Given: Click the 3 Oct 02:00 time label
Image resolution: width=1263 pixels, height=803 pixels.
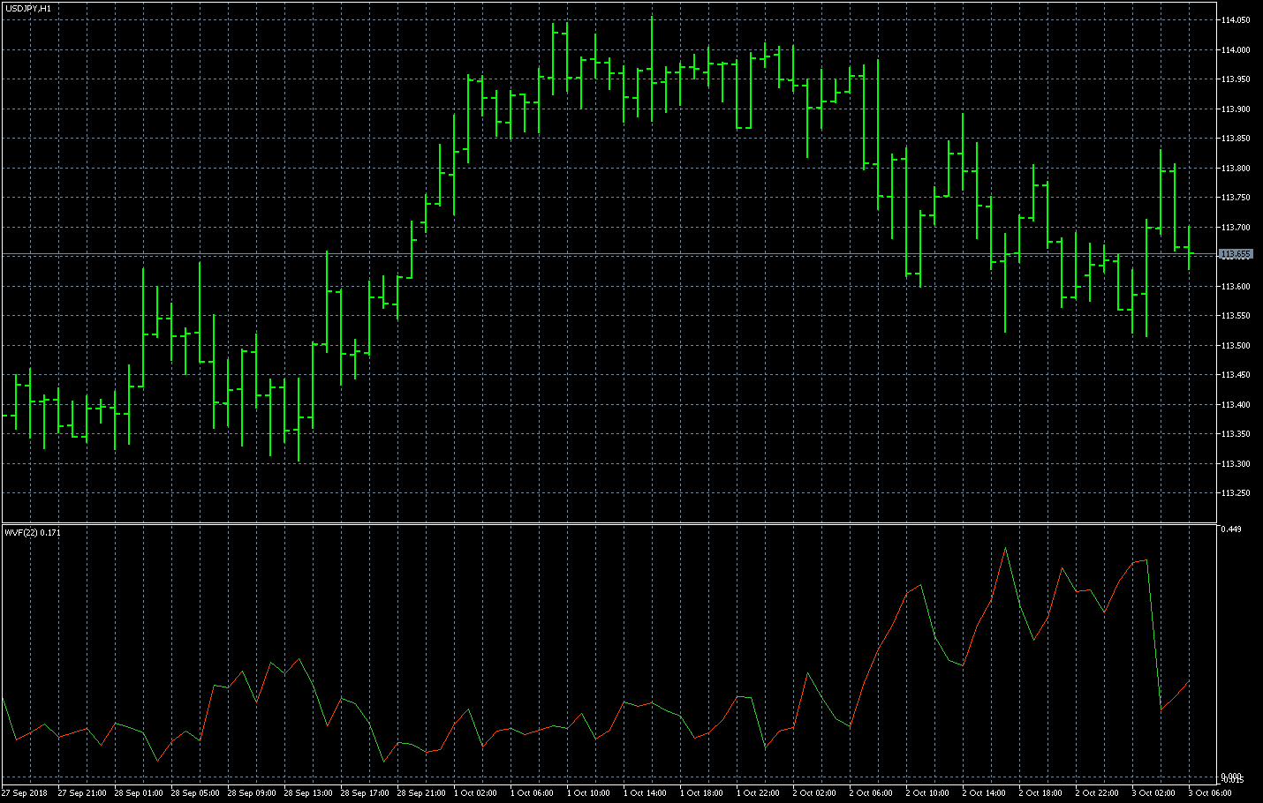Looking at the screenshot, I should coord(1154,793).
